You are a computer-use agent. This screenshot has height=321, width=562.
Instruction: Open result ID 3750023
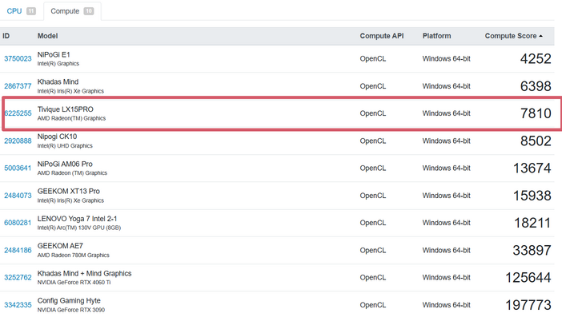click(x=18, y=58)
